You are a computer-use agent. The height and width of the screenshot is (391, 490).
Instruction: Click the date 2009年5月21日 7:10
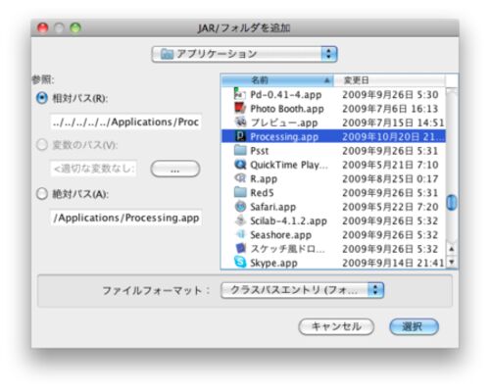pos(390,165)
